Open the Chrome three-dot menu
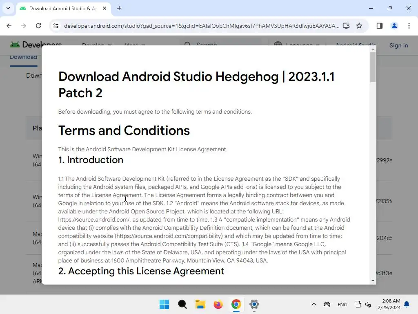Screen dimensions: 418x314 [x=409, y=26]
